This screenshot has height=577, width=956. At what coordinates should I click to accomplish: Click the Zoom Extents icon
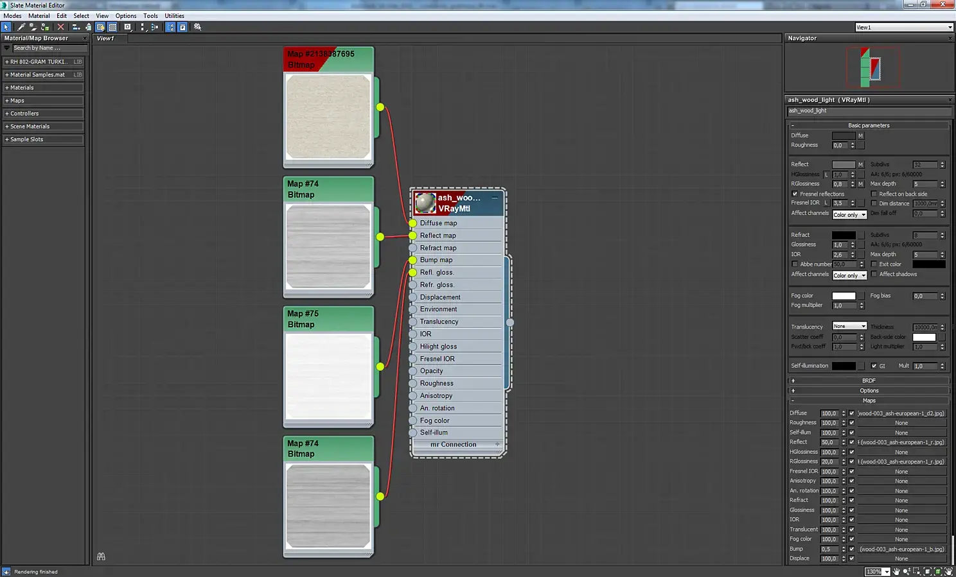click(x=928, y=571)
